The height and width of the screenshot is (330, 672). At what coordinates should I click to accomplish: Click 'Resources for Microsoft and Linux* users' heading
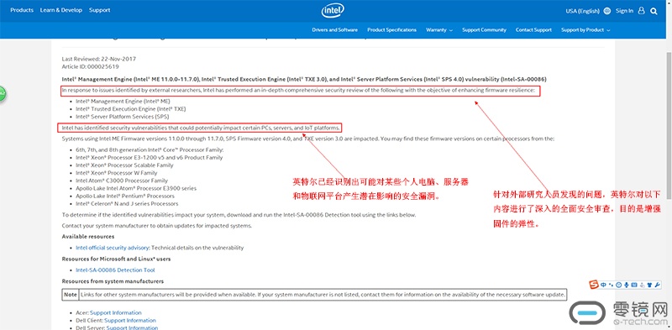(x=116, y=259)
